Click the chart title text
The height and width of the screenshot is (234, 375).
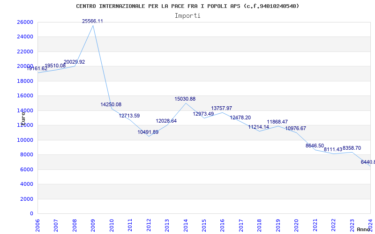[x=187, y=6]
